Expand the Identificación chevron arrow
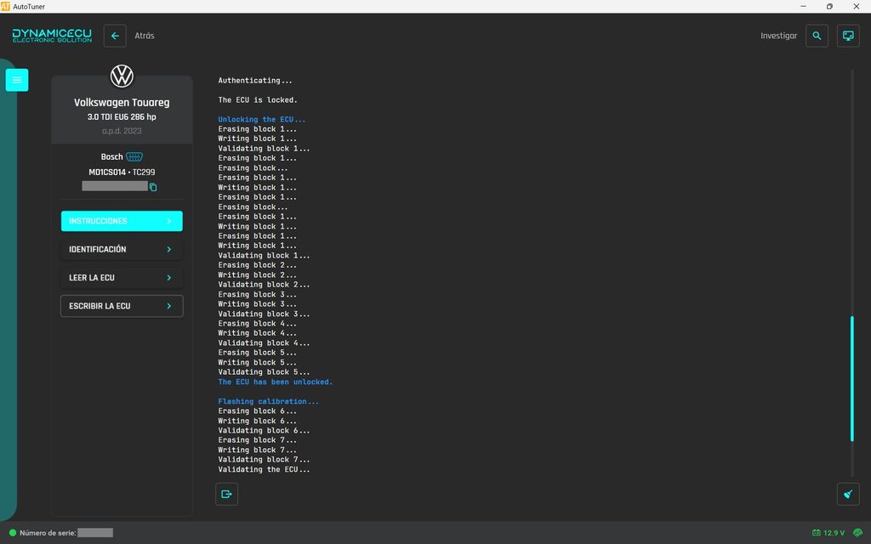871x544 pixels. 169,249
